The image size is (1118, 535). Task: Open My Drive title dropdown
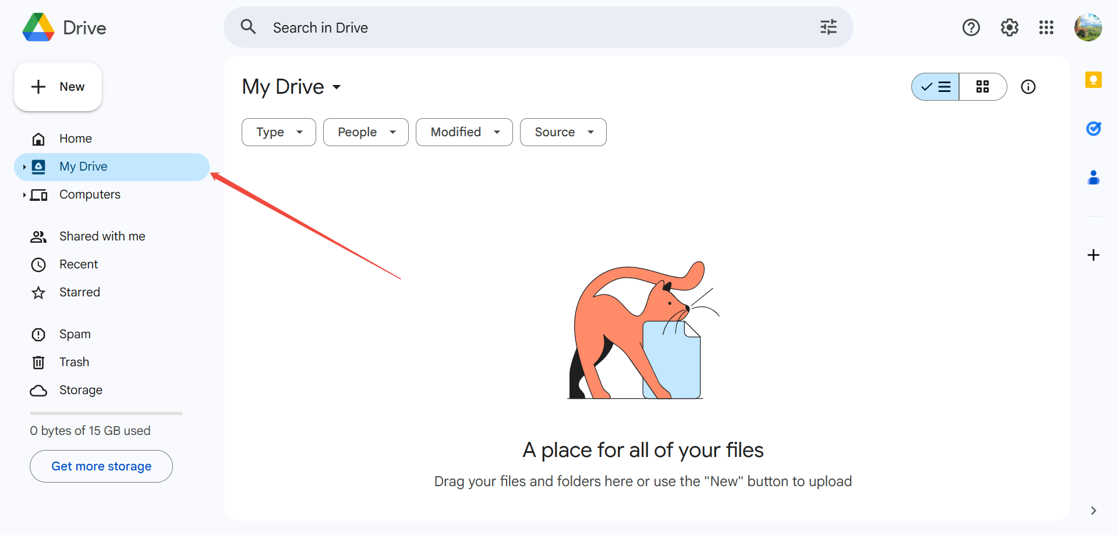coord(292,87)
